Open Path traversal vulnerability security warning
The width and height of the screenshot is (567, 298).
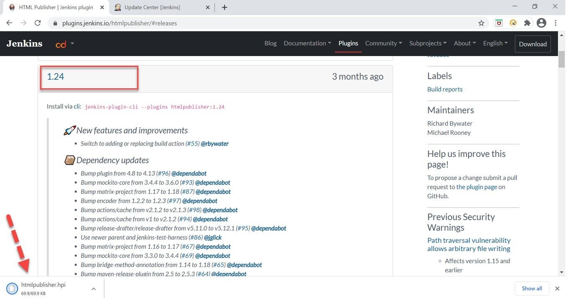[469, 244]
